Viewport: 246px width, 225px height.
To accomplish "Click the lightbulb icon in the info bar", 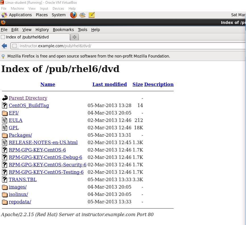I will point(3,56).
